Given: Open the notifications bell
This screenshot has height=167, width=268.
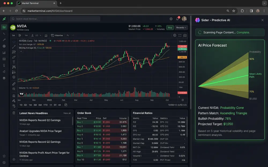Looking at the screenshot, I should pyautogui.click(x=177, y=19).
